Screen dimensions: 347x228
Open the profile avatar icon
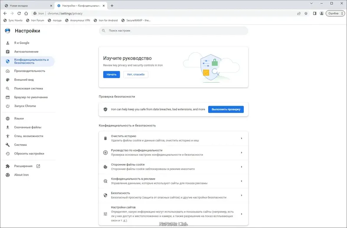click(321, 13)
